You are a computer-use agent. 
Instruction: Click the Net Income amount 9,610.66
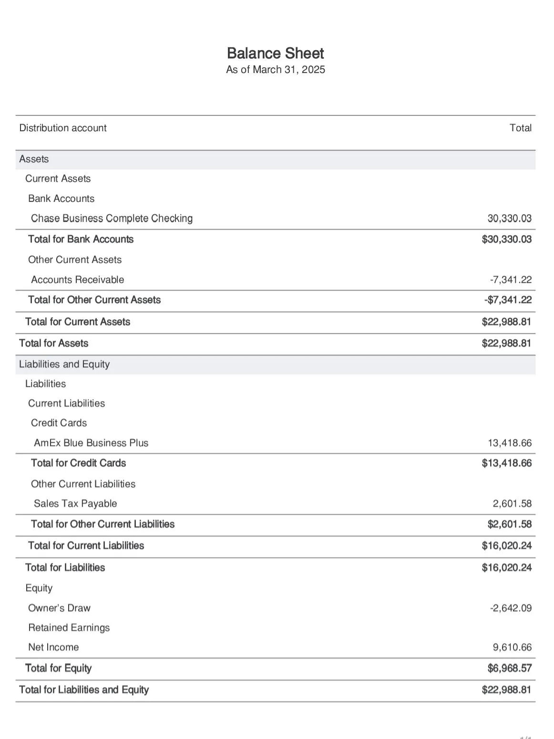click(512, 647)
